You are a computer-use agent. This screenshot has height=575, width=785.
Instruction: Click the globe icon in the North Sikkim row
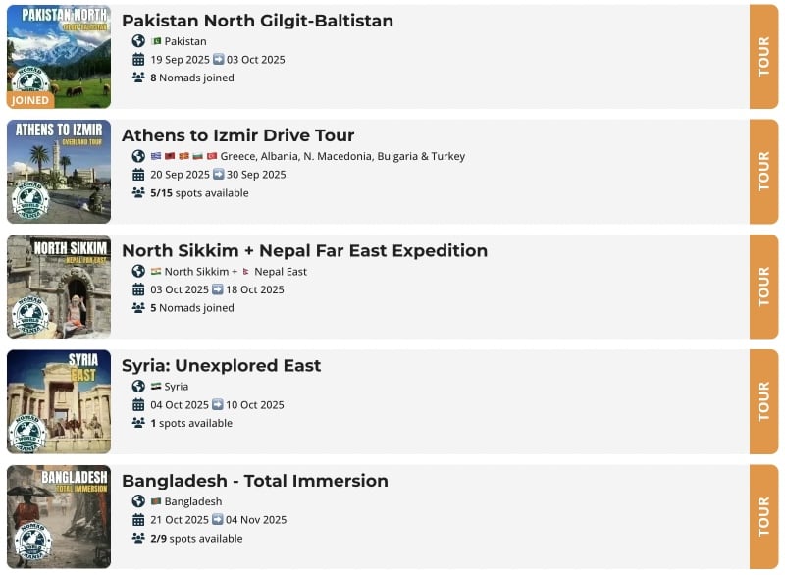point(138,272)
